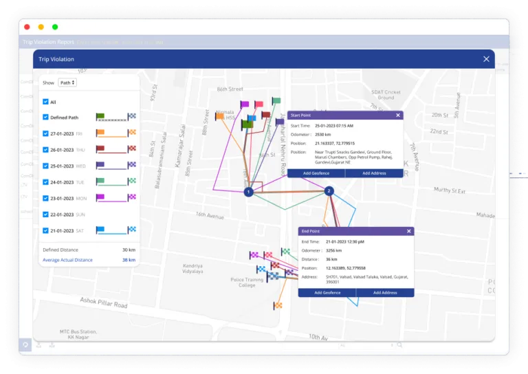Close the Trip Violation dialog
The image size is (528, 374).
(x=486, y=59)
